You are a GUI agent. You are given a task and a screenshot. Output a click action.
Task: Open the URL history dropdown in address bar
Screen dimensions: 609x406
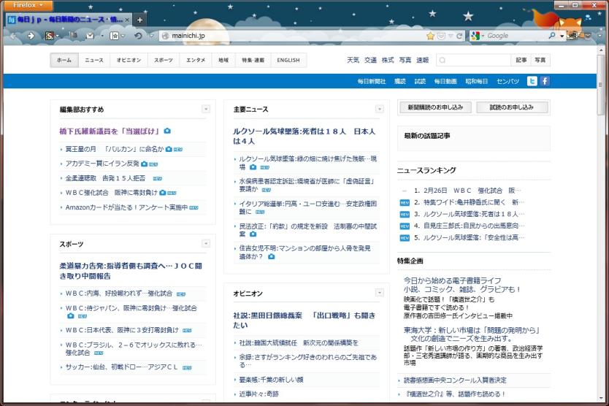pyautogui.click(x=451, y=36)
